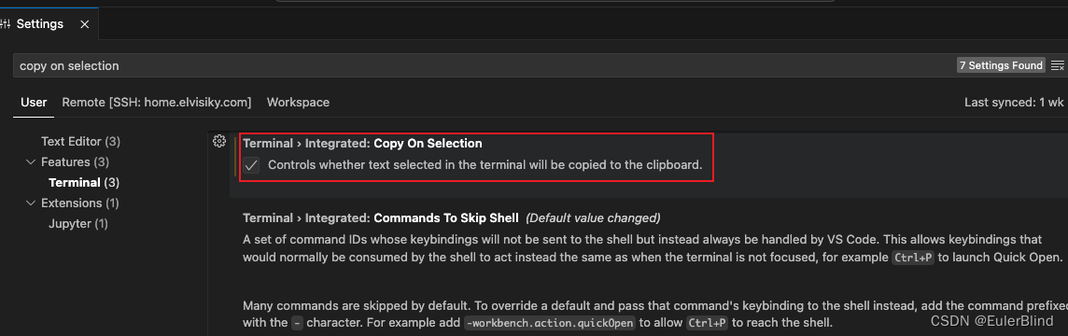Click the 7 Settings Found badge
Image resolution: width=1068 pixels, height=336 pixels.
[x=1001, y=65]
